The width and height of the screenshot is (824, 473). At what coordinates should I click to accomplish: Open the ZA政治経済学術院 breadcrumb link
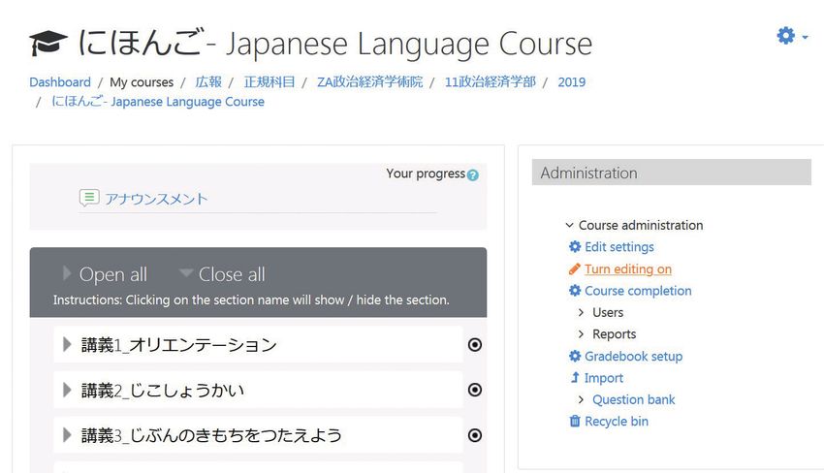(370, 82)
